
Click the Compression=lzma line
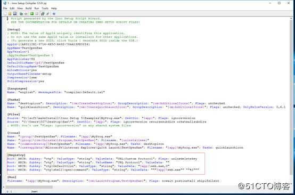22,77
